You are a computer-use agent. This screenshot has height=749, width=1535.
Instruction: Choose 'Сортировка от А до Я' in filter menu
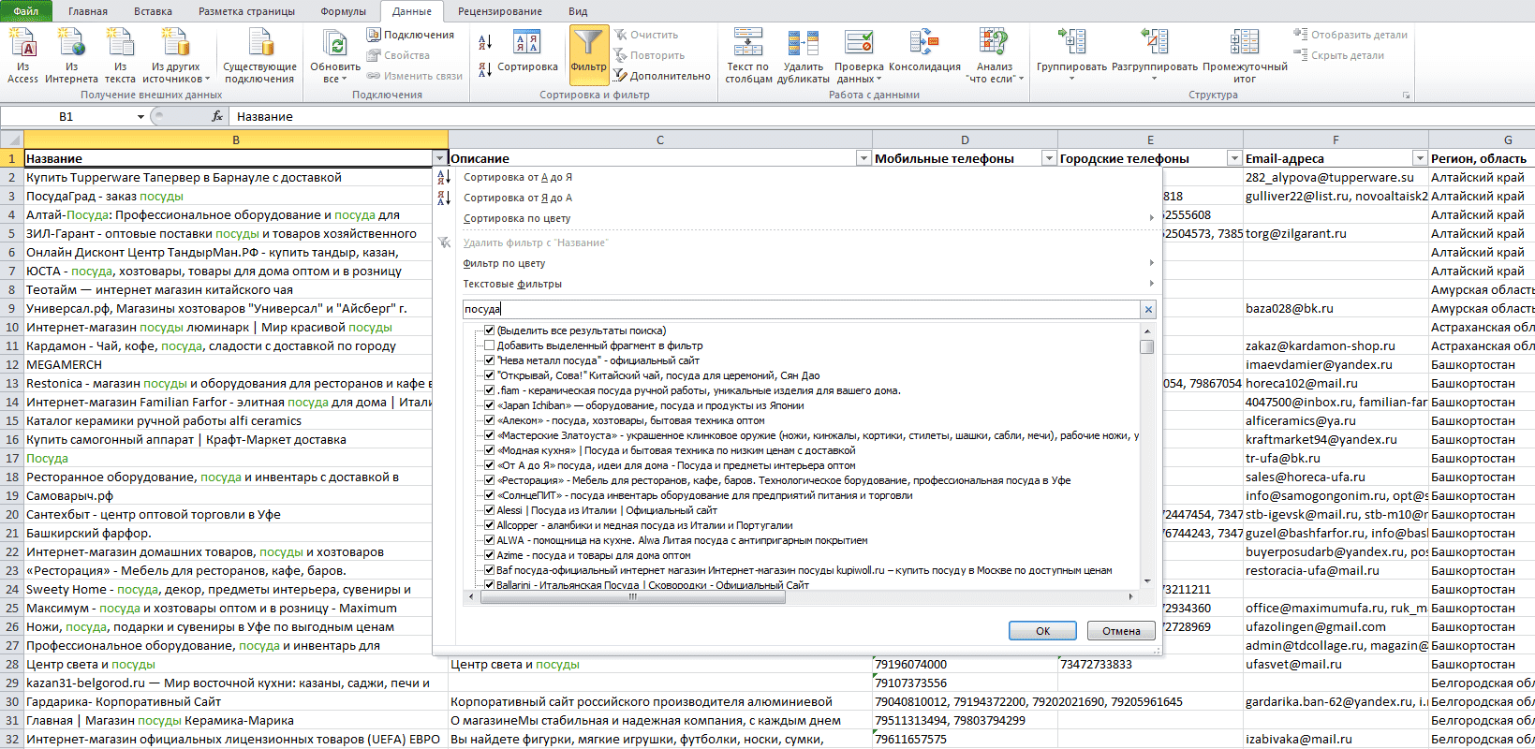pos(518,177)
